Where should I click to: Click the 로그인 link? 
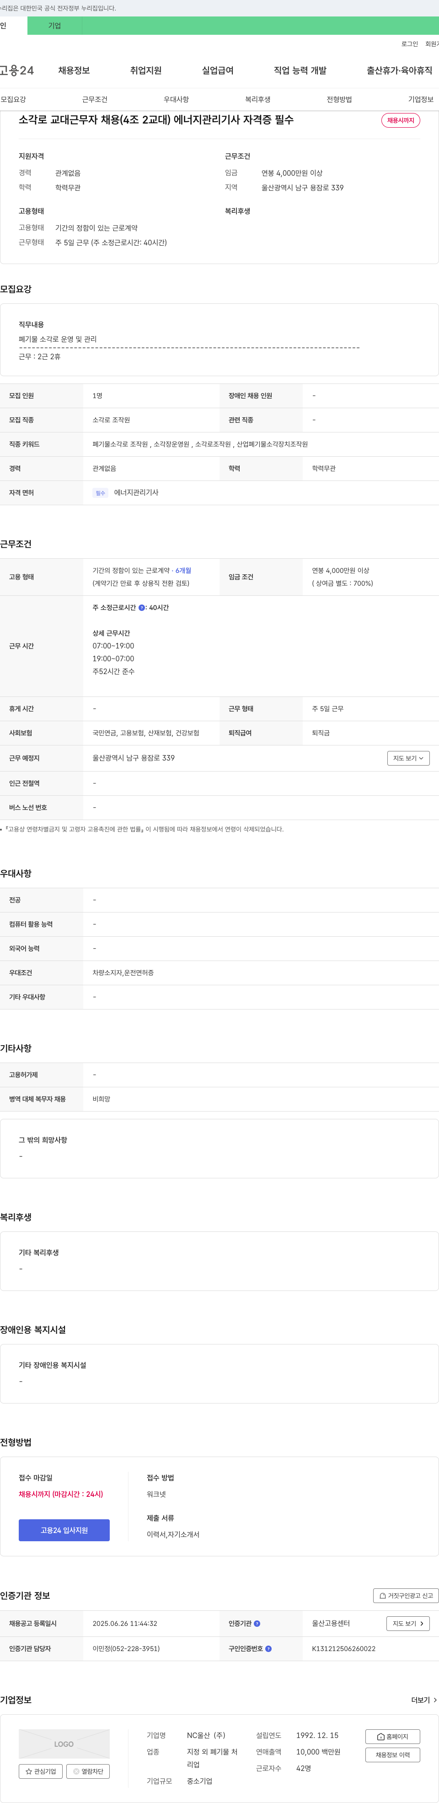tap(409, 44)
